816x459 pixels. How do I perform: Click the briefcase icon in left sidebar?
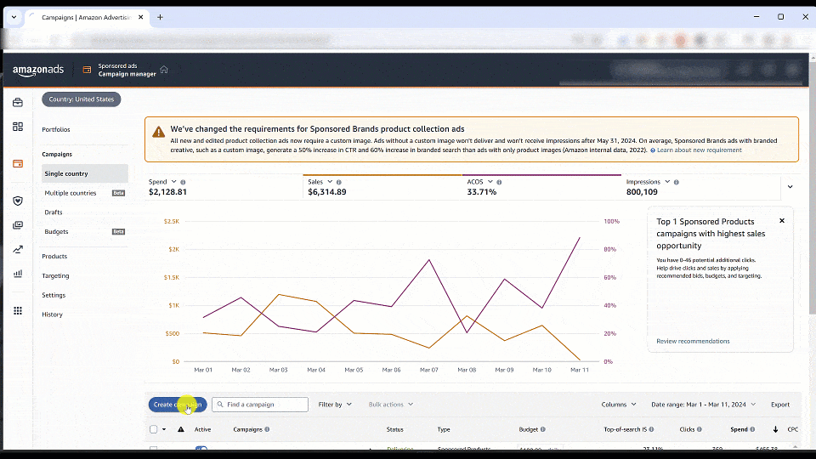[x=18, y=103]
